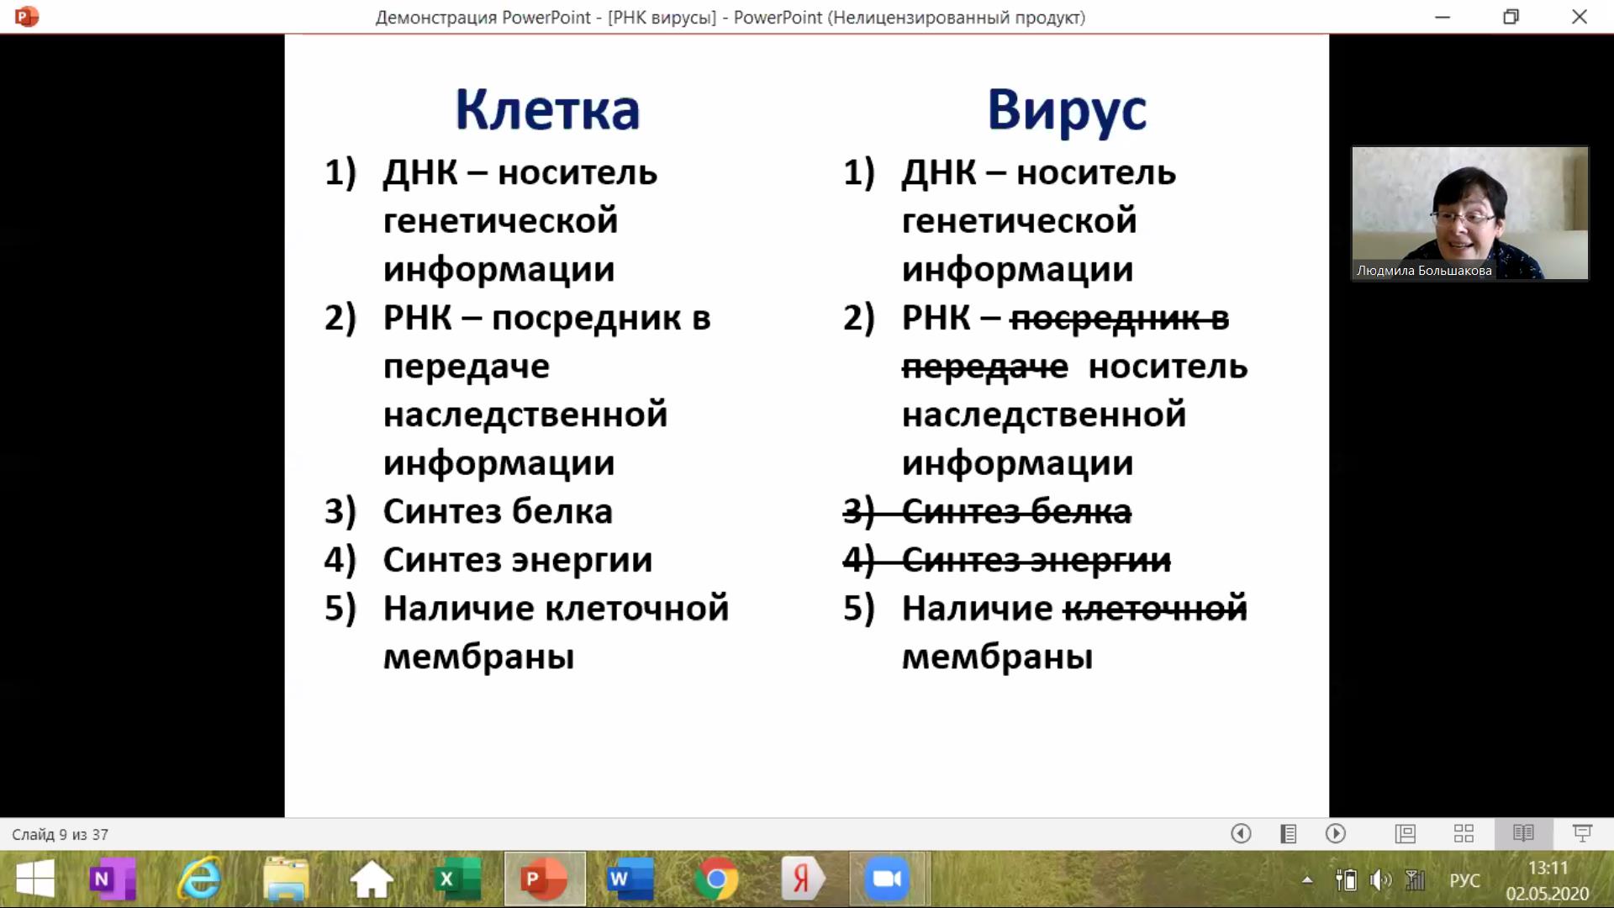Open Slide Sorter view icon
Image resolution: width=1614 pixels, height=908 pixels.
tap(1464, 833)
